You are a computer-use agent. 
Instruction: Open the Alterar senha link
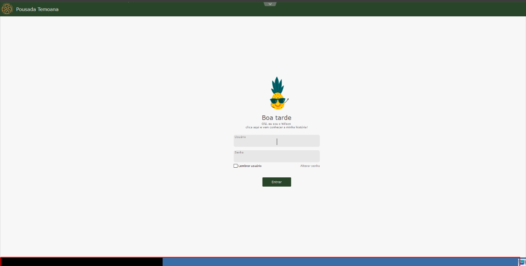[x=310, y=166]
